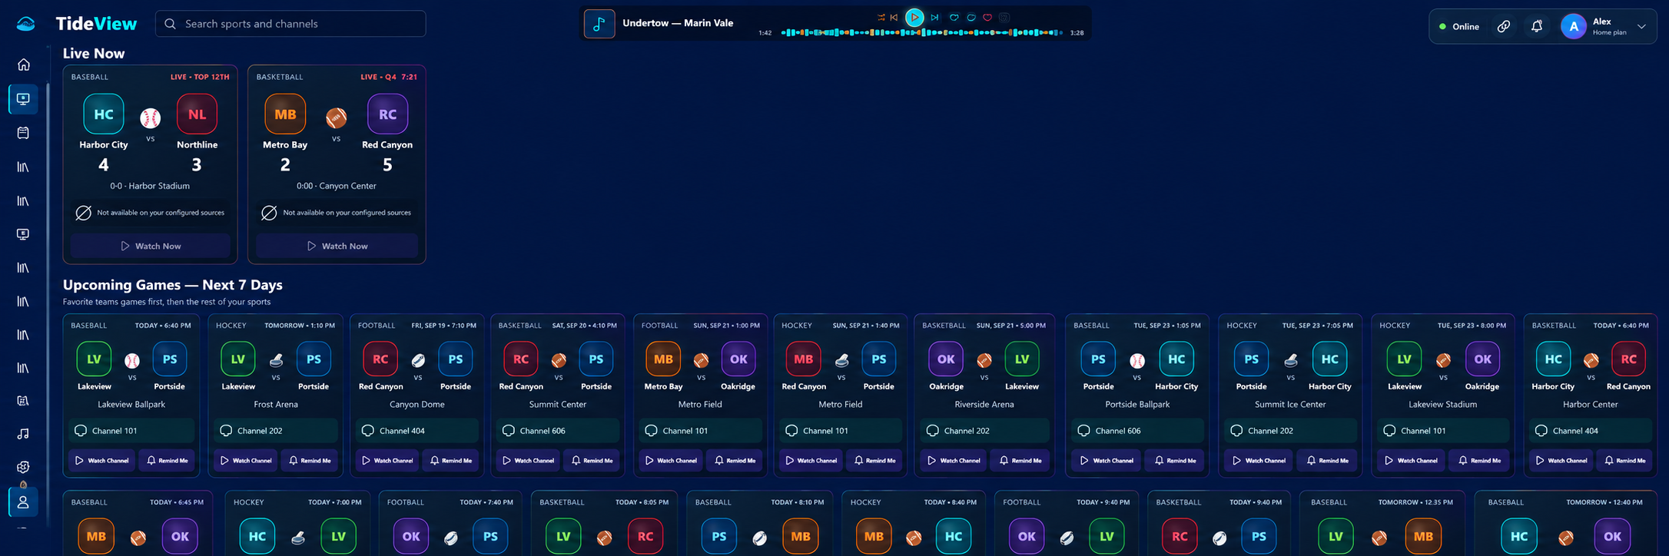The height and width of the screenshot is (556, 1669).
Task: Skip to previous track
Action: (894, 17)
